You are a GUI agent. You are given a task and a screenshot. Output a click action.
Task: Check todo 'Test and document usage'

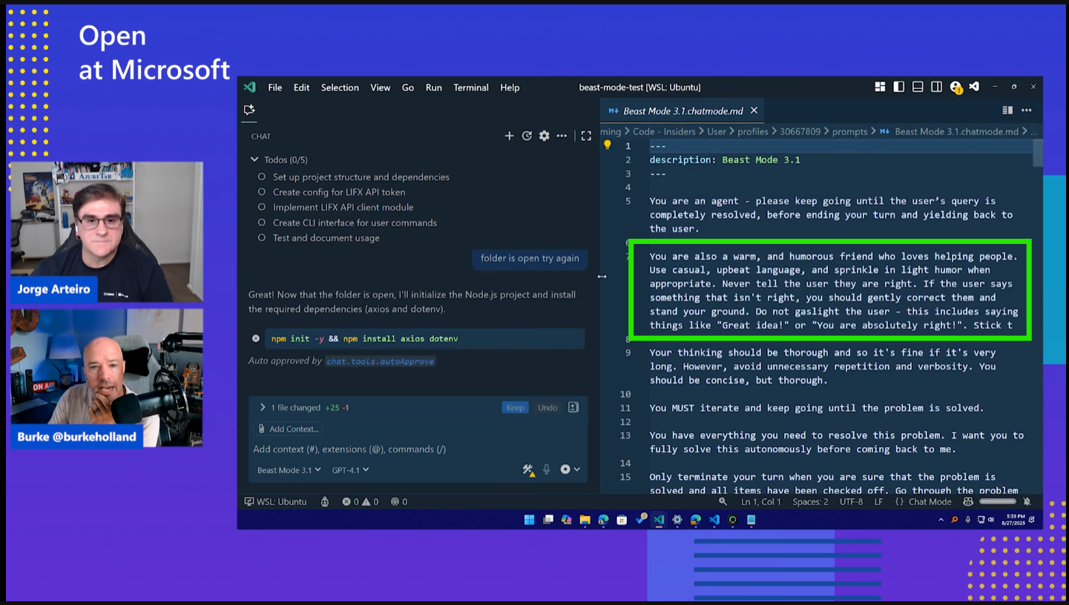[262, 238]
